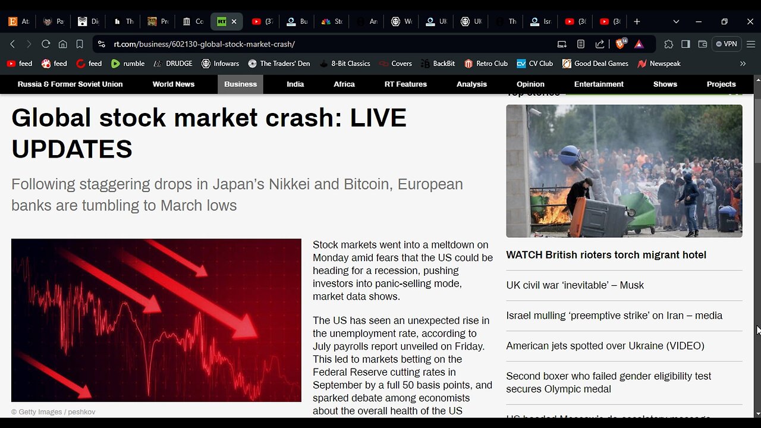Open the extensions puzzle icon
Viewport: 761px width, 428px height.
pos(669,44)
